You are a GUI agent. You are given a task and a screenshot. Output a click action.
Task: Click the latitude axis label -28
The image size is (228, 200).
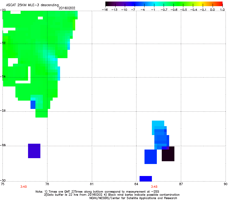(x=3, y=145)
